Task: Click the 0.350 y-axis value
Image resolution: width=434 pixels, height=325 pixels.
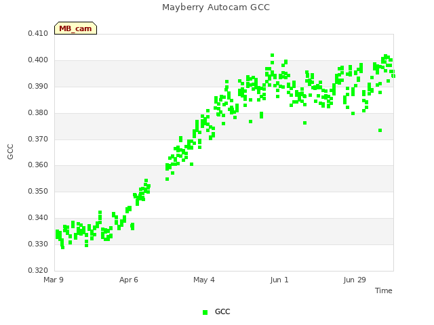Action: point(38,191)
